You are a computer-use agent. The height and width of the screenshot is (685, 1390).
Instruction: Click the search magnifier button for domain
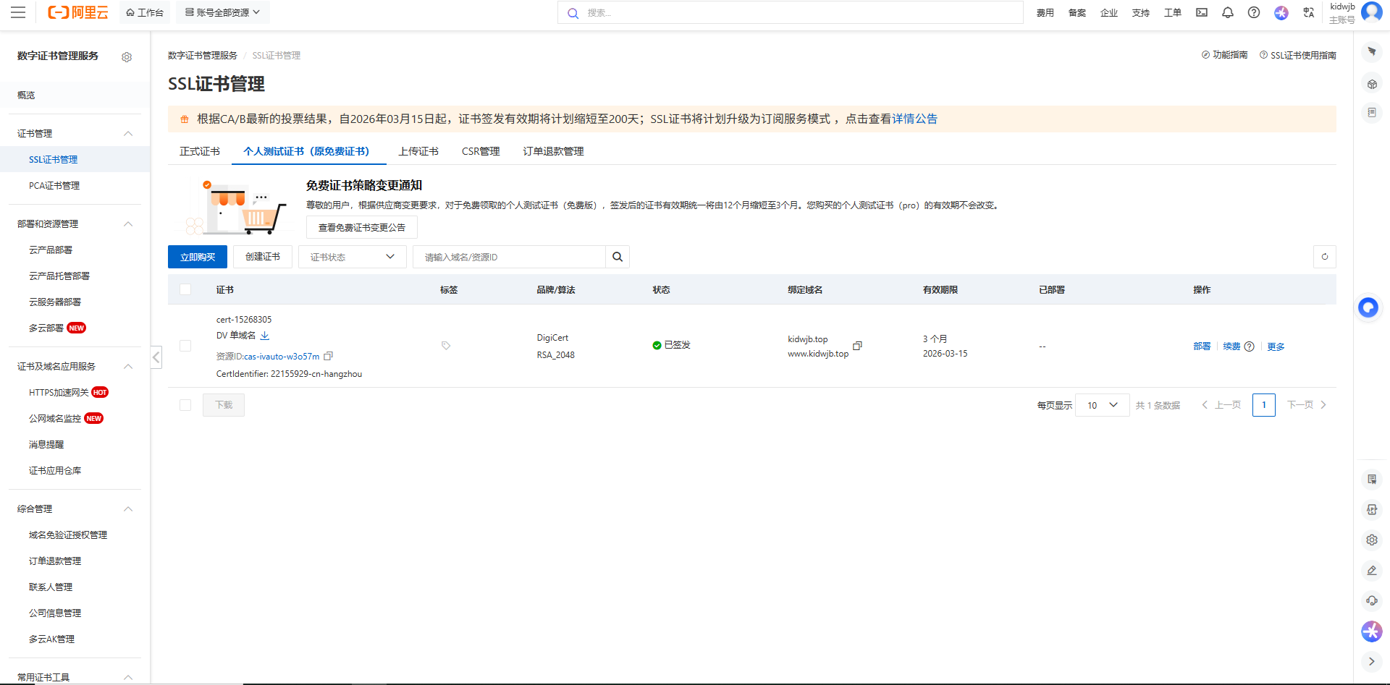tap(618, 257)
